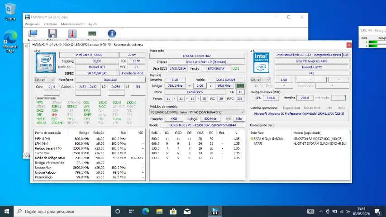
Task: Open the volume control in system tray
Action: [x=348, y=211]
